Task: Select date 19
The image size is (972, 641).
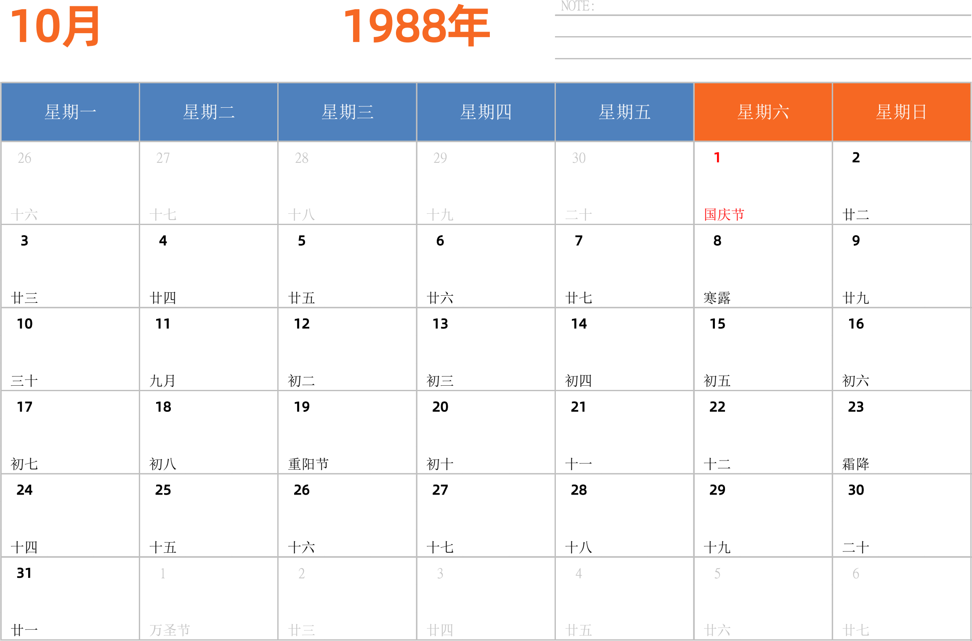Action: 302,407
